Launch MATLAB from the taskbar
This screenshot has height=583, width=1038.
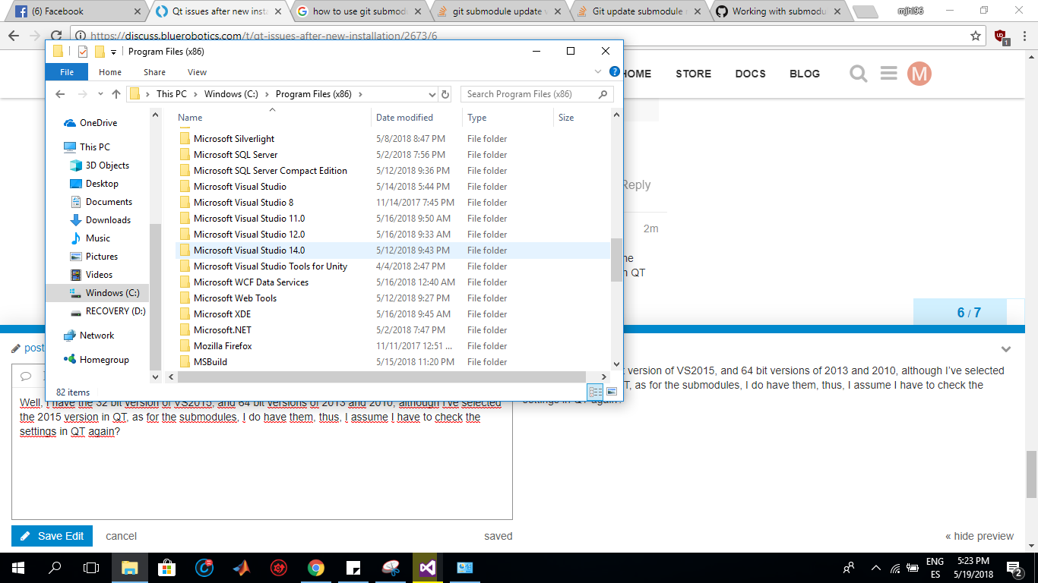pos(241,568)
